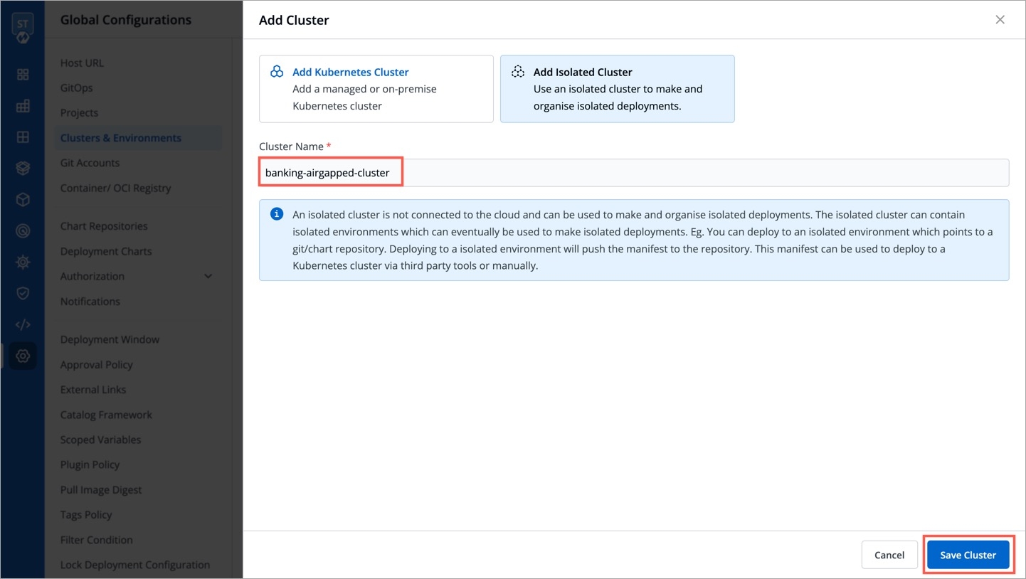Open the deployment target circle icon
This screenshot has width=1026, height=579.
click(23, 231)
